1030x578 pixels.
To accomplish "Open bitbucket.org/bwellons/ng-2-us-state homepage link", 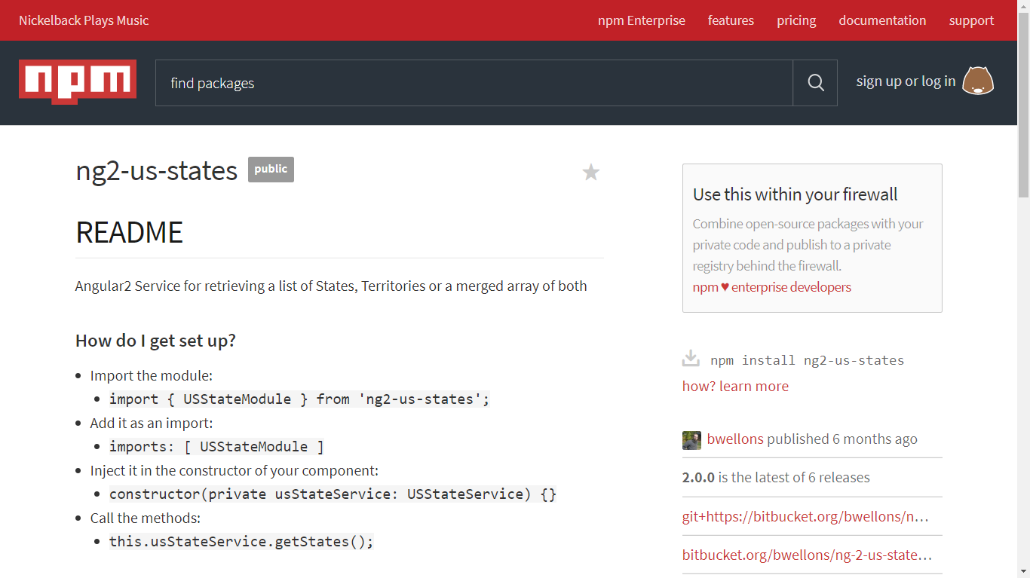I will (x=807, y=555).
